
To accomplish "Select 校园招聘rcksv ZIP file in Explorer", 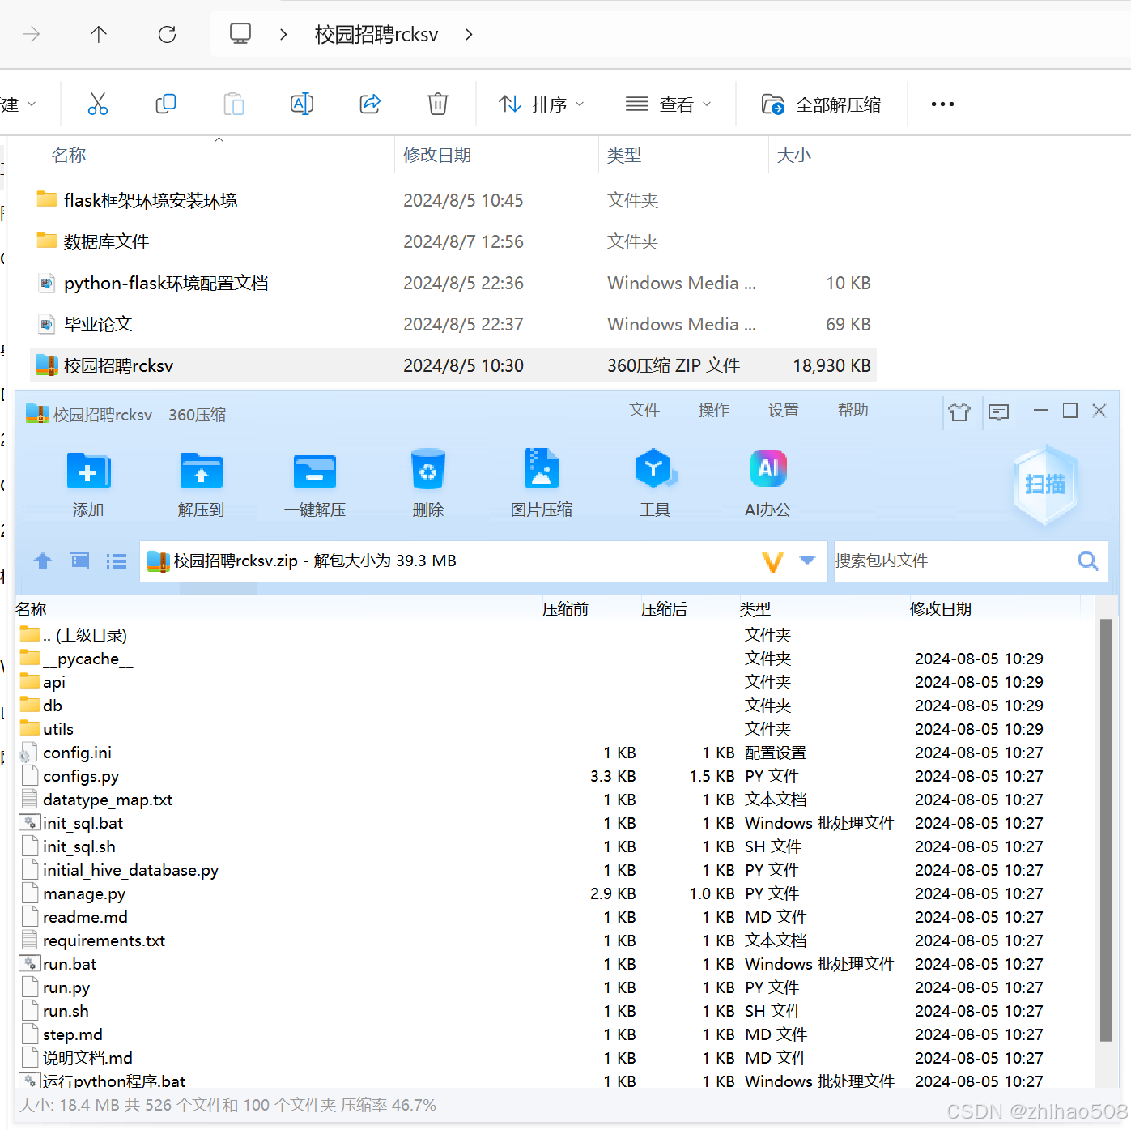I will coord(453,365).
